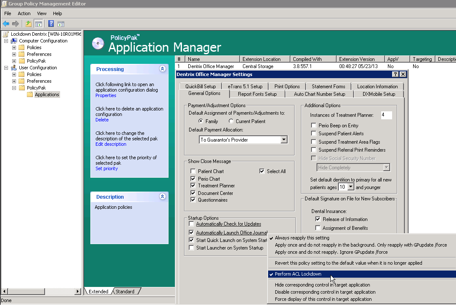Click the Extension Version column header
456x305 pixels.
(x=360, y=59)
